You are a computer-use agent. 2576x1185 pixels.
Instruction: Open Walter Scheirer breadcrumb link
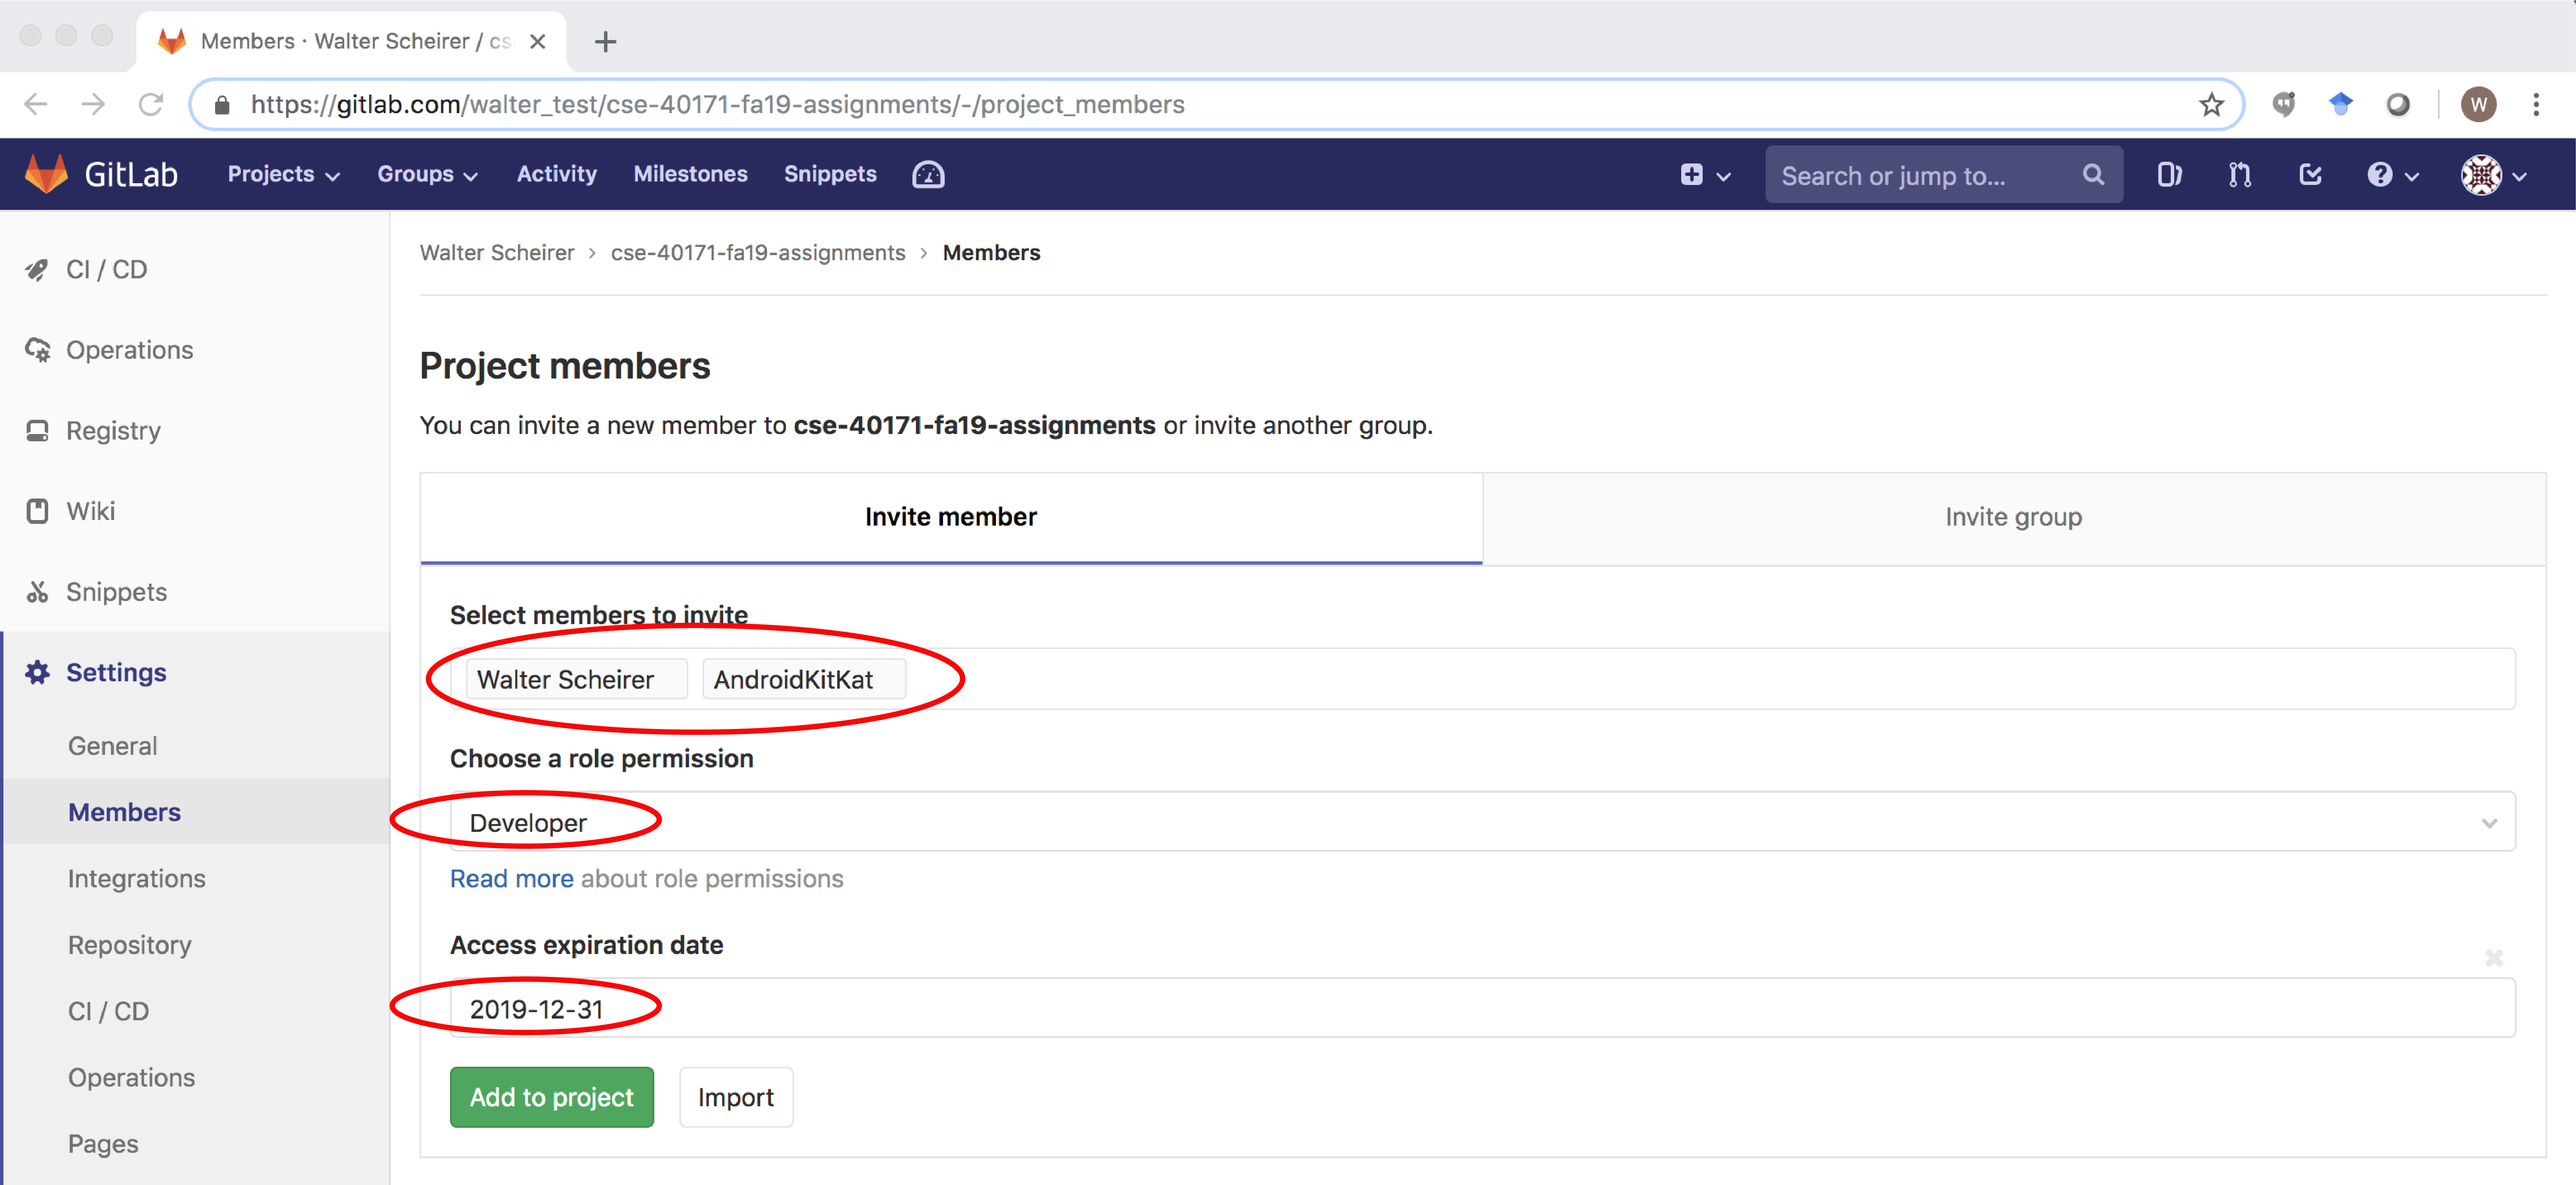coord(497,253)
